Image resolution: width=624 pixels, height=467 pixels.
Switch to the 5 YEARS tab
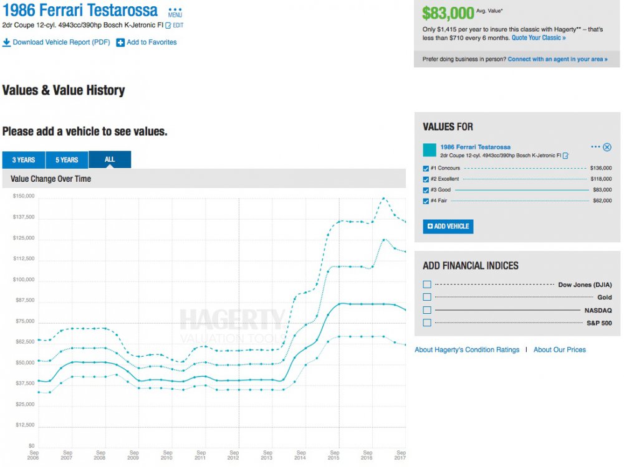click(x=67, y=160)
